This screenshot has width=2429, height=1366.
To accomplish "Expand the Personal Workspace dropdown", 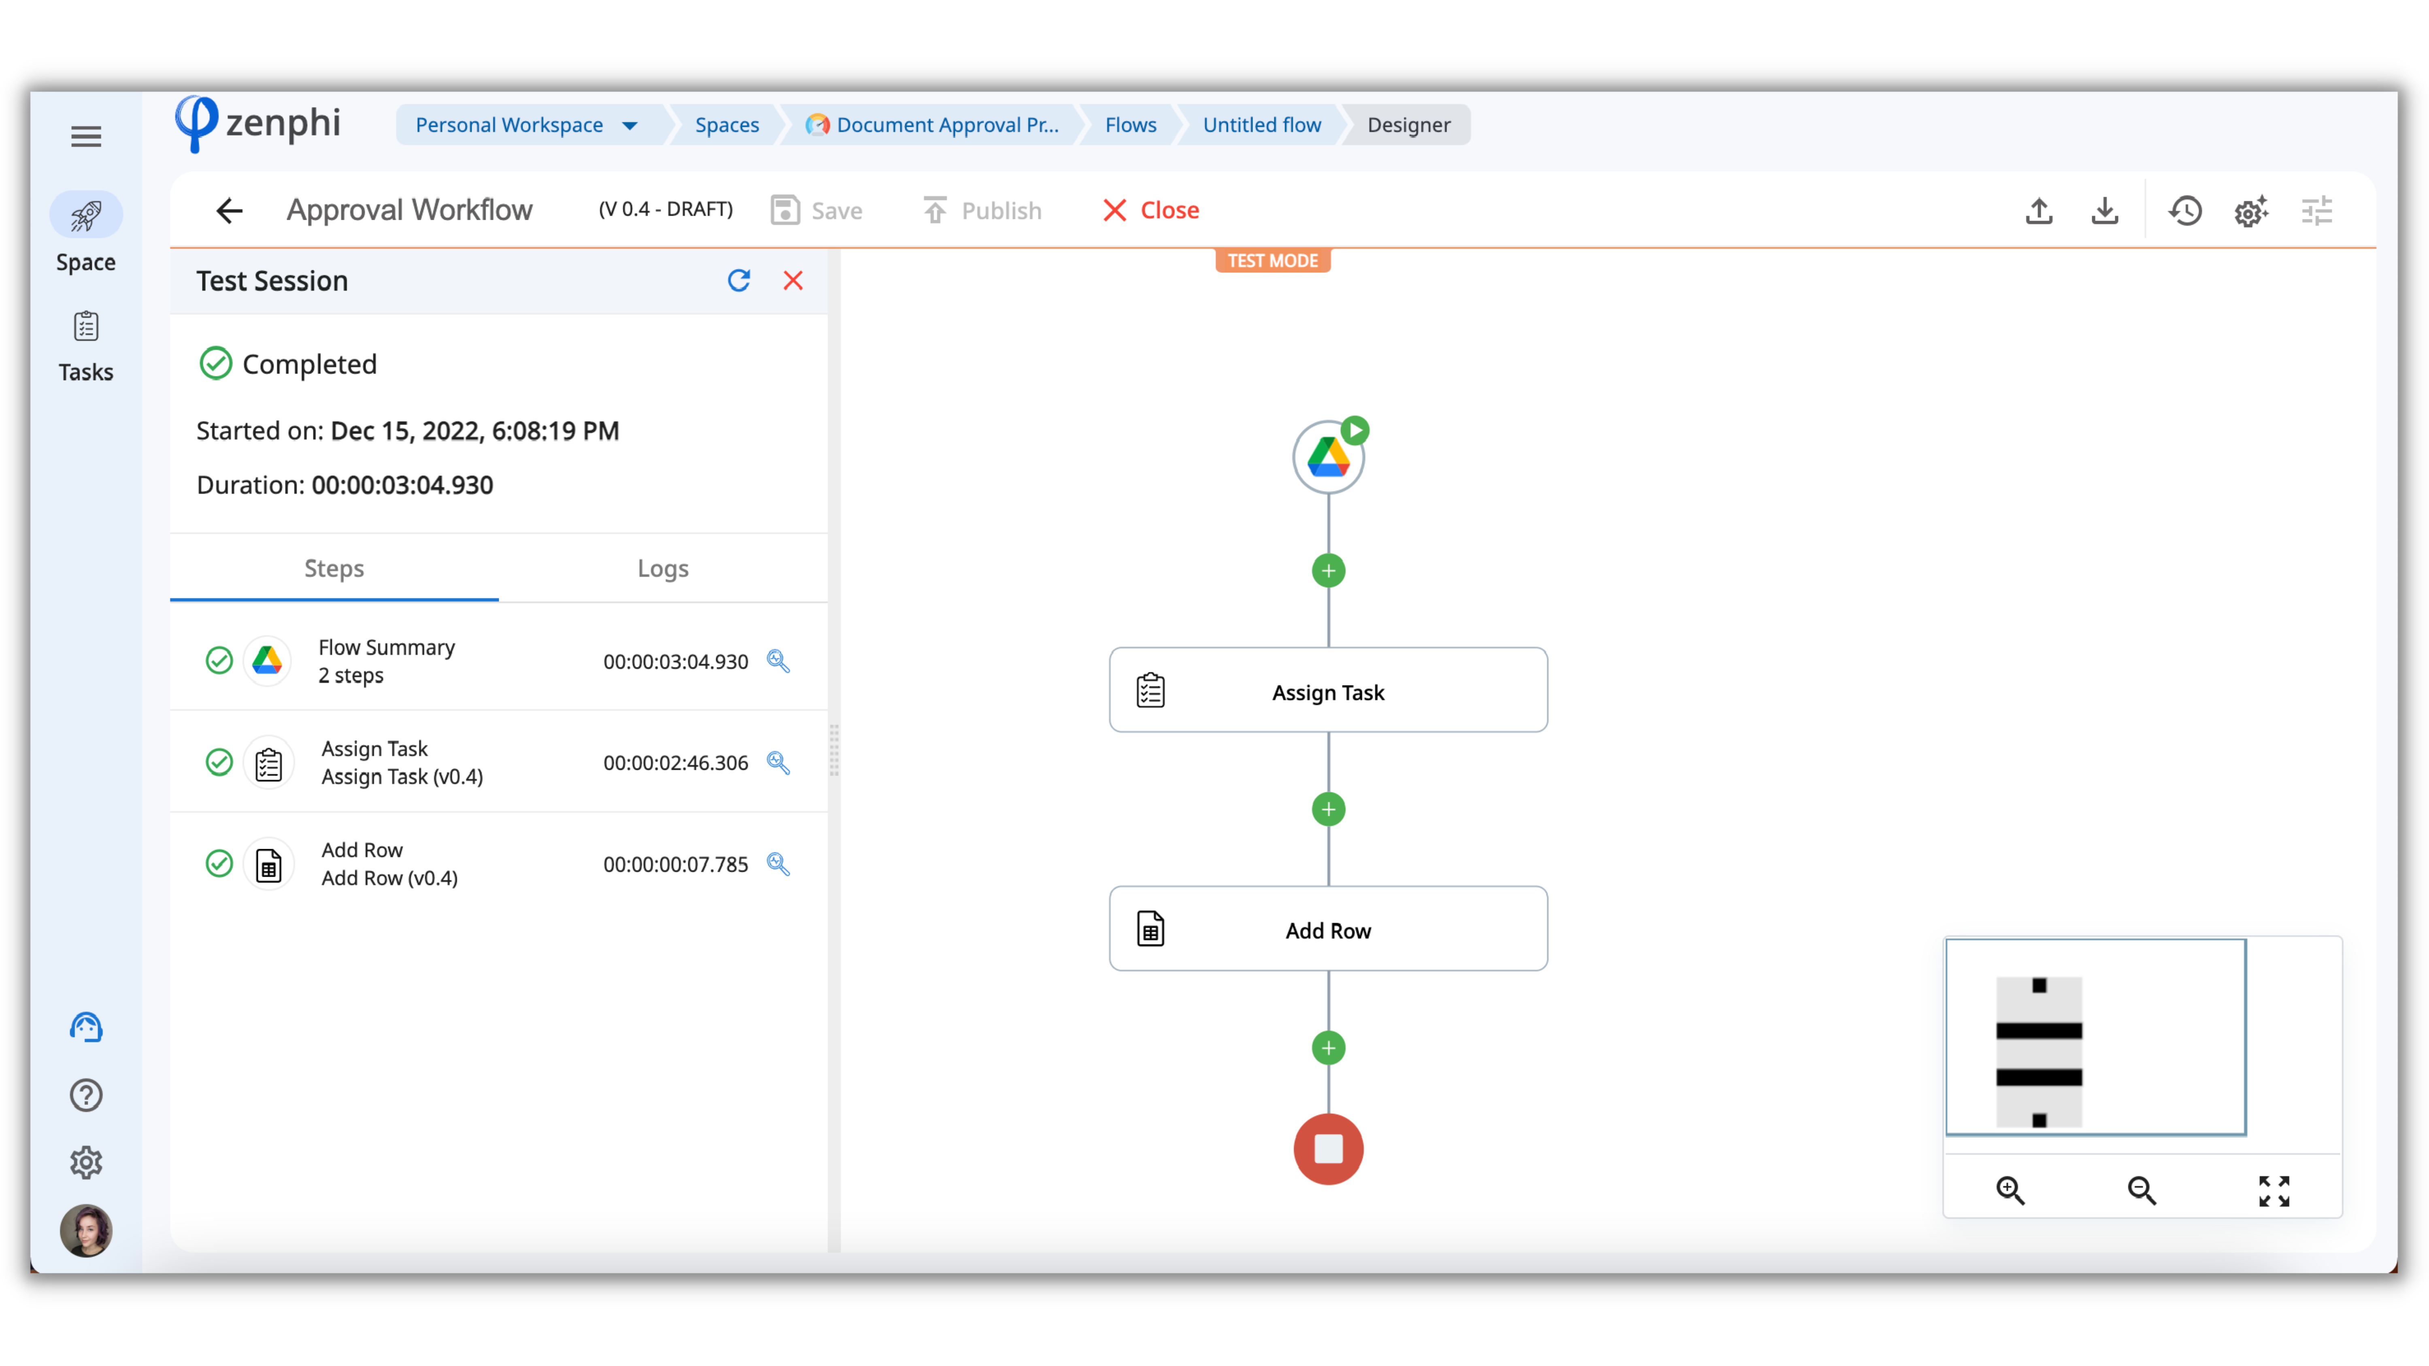I will [x=629, y=125].
